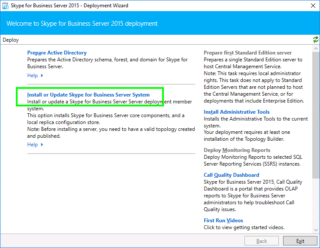Viewport: 320px width, 248px height.
Task: Open Prepare Active Directory link
Action: 57,53
